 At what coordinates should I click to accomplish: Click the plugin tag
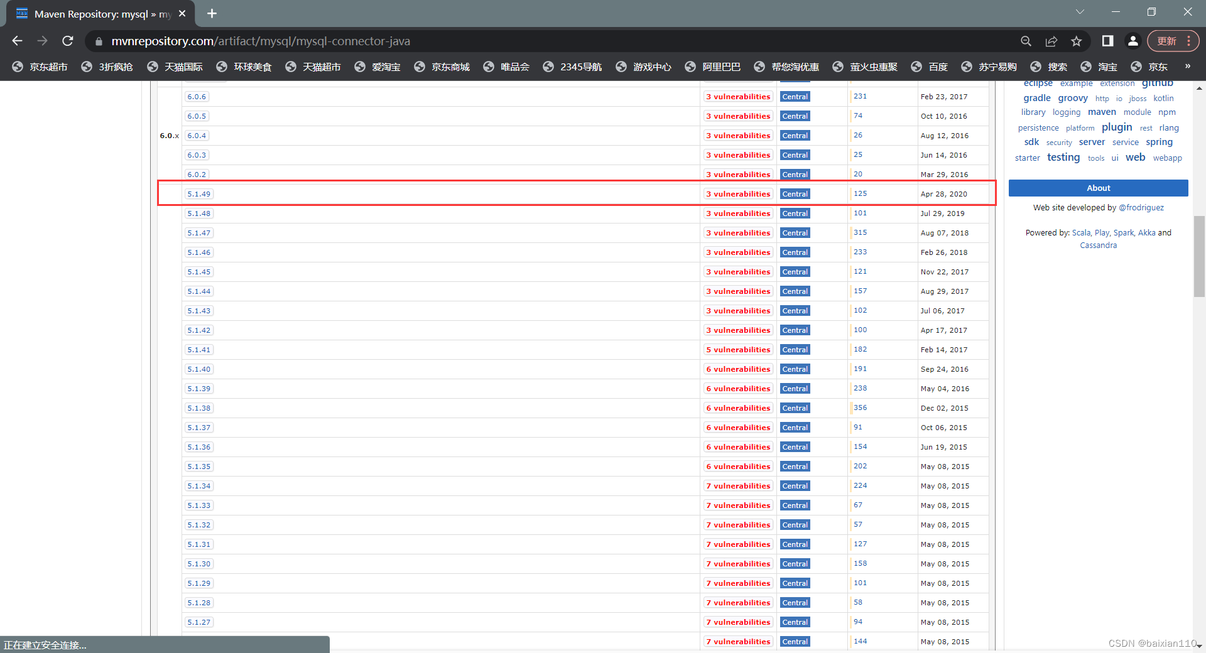[1117, 127]
